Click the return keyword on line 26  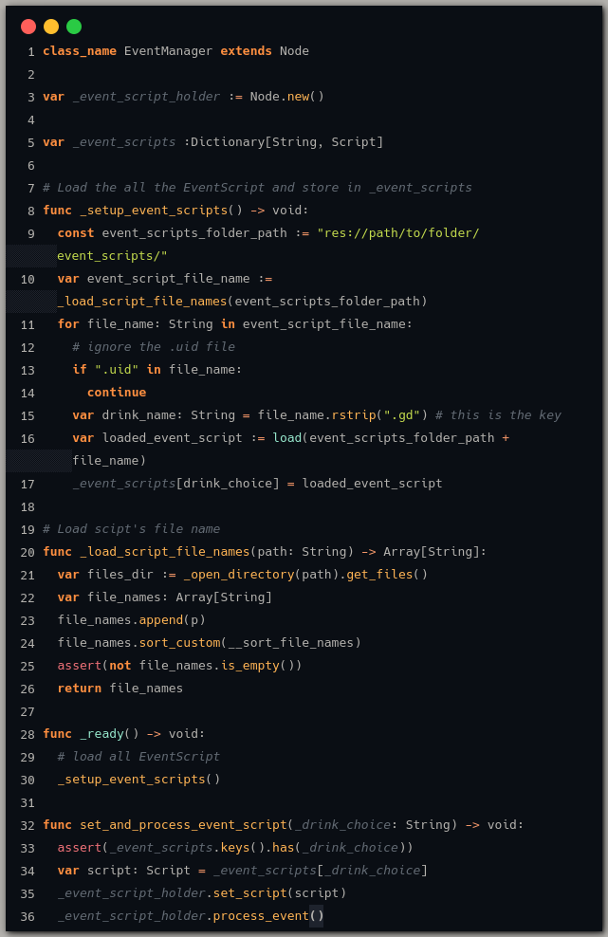click(79, 689)
